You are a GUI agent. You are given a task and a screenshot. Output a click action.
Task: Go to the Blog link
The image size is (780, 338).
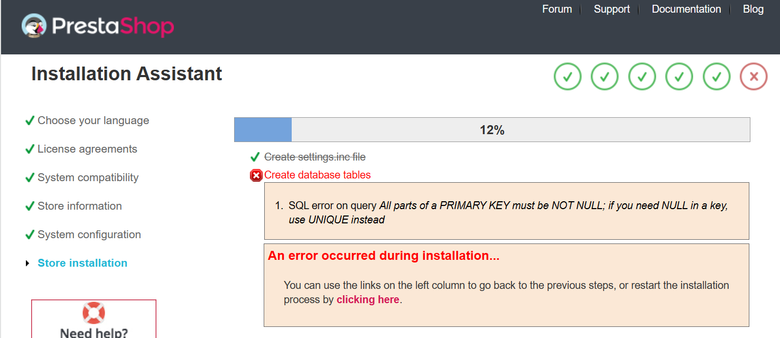coord(753,9)
